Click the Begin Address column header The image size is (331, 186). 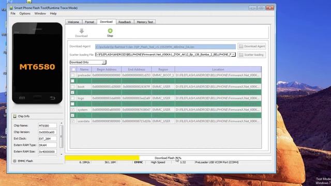[107, 69]
